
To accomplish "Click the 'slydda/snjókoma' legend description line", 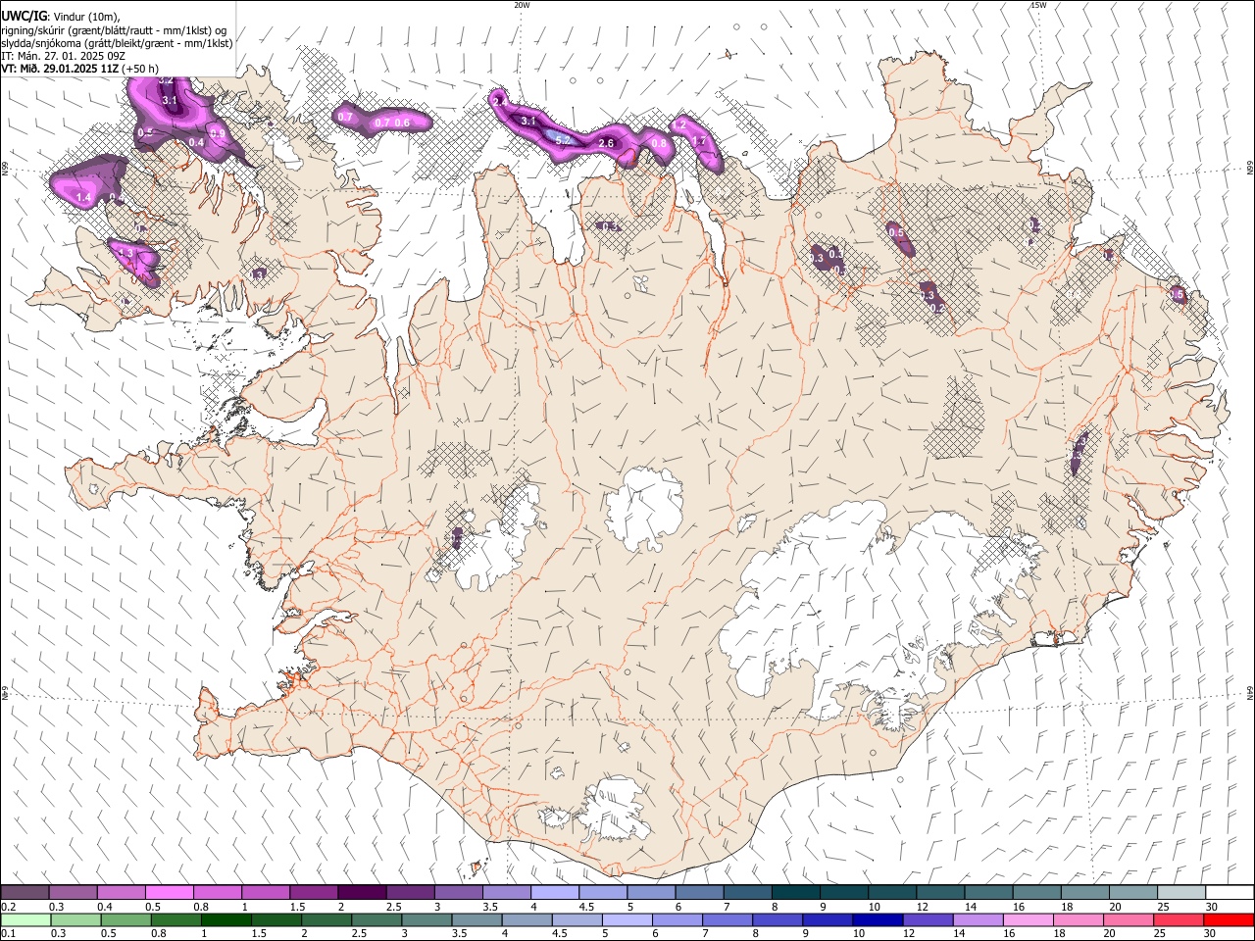I will (x=117, y=43).
